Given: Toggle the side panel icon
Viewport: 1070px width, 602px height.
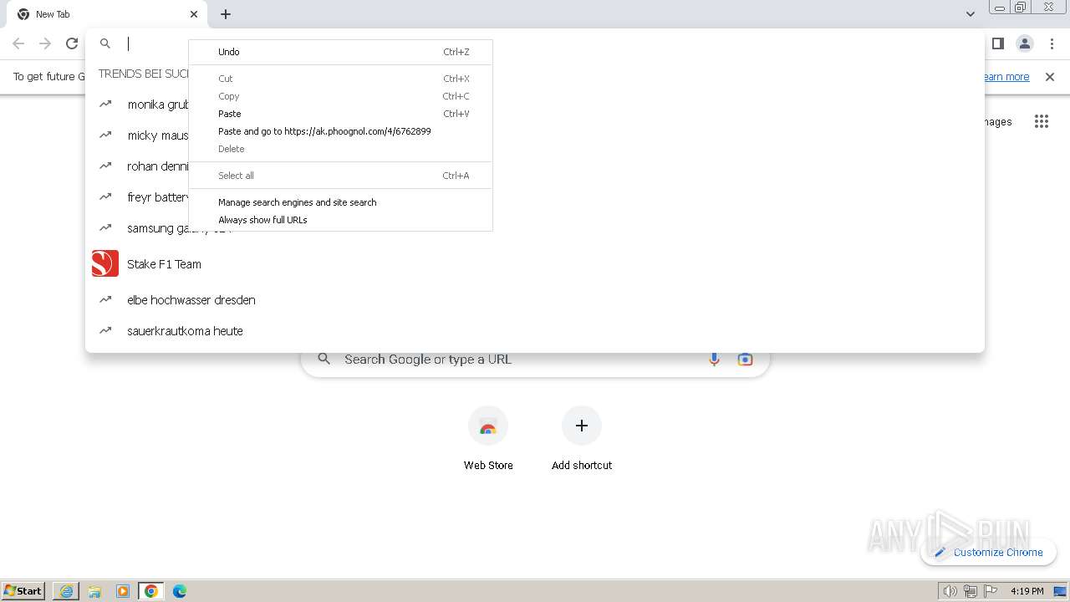Looking at the screenshot, I should click(x=997, y=43).
